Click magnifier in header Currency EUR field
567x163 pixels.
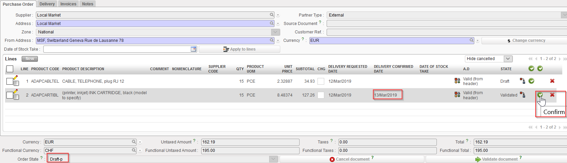point(471,40)
